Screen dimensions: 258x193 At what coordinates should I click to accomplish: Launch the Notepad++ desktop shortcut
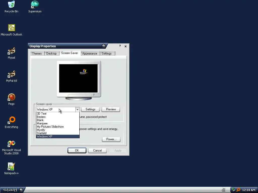[11, 169]
